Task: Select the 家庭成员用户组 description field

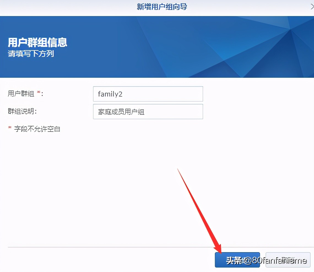Action: point(148,111)
